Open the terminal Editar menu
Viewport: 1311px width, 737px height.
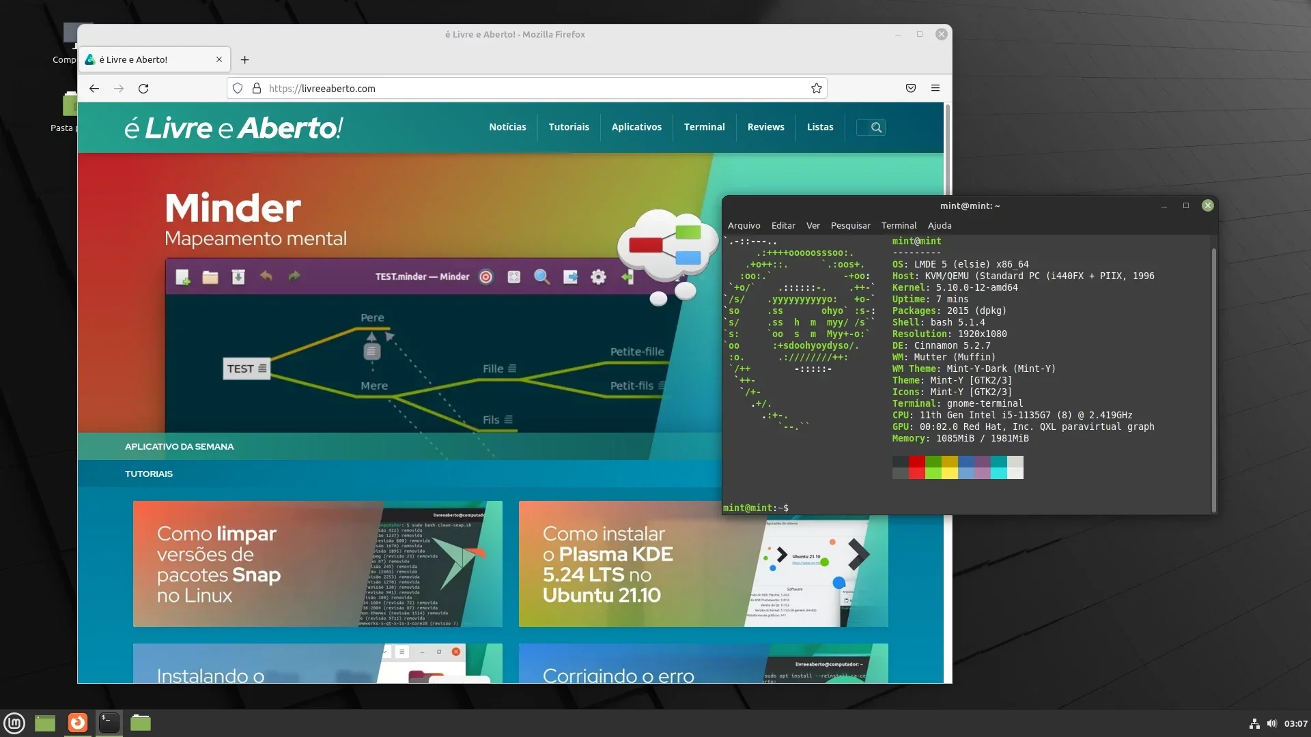click(x=783, y=226)
